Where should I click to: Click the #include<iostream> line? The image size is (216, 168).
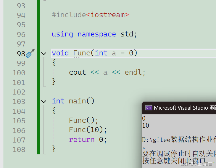90,15
